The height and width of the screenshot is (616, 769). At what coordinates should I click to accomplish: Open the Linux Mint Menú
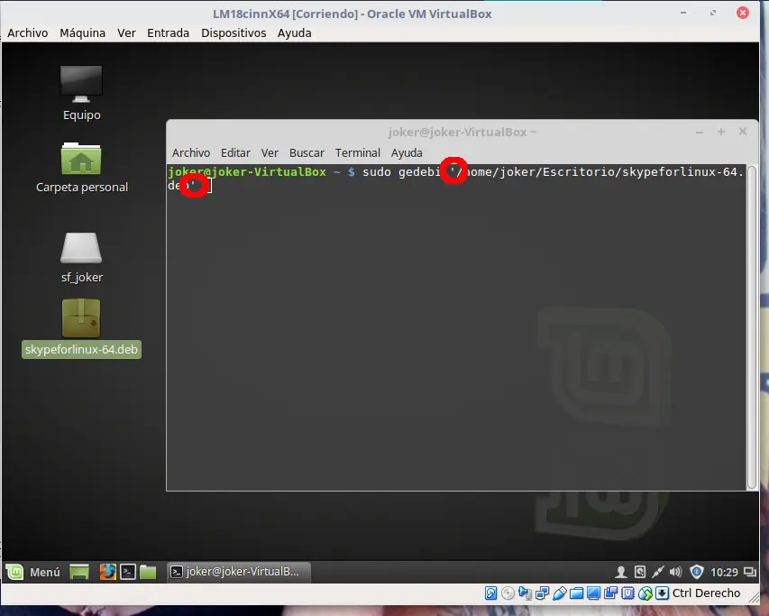(33, 572)
